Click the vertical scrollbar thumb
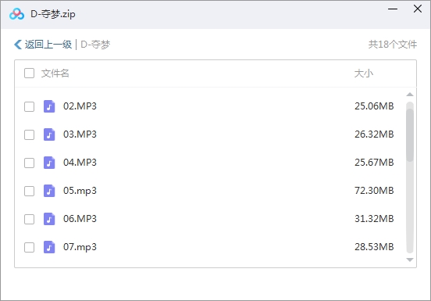 410,134
